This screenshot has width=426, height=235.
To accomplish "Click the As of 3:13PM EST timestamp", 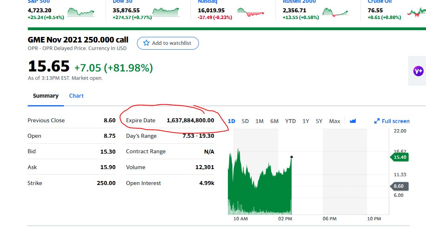I will tap(65, 78).
